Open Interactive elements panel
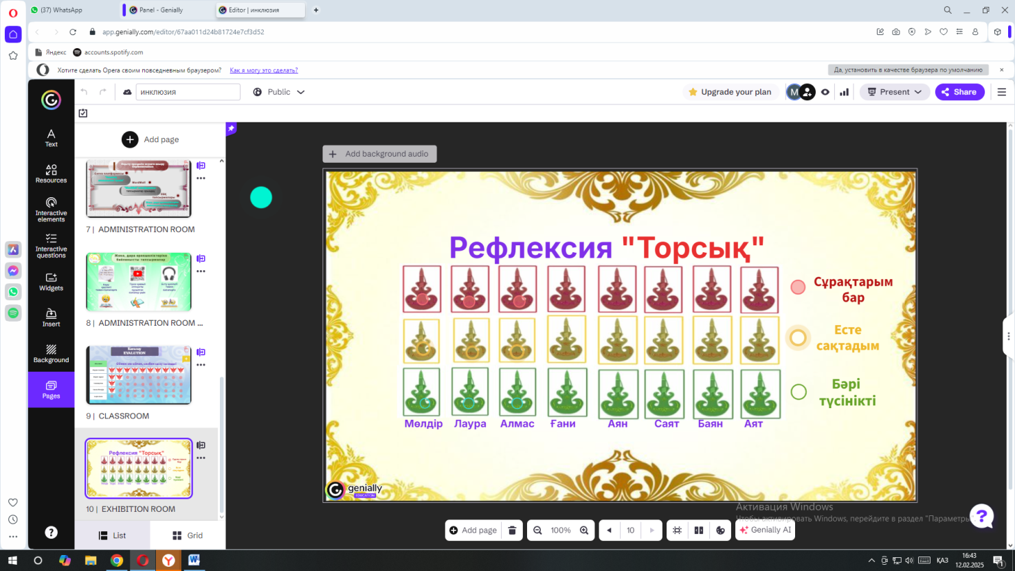1015x571 pixels. point(51,210)
